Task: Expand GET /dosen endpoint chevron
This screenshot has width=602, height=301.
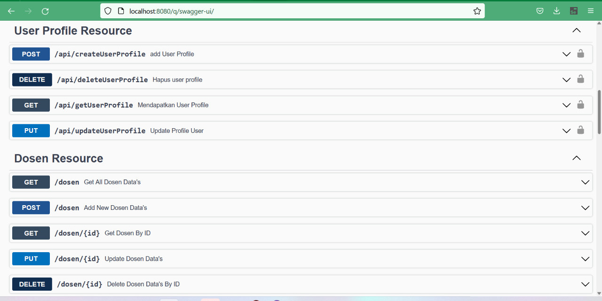Action: pos(585,182)
